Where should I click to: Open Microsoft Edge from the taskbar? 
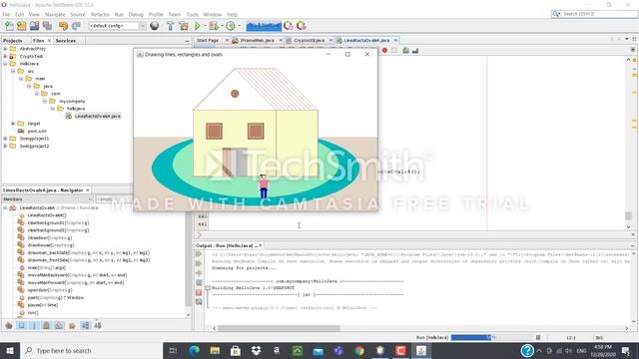(x=194, y=350)
